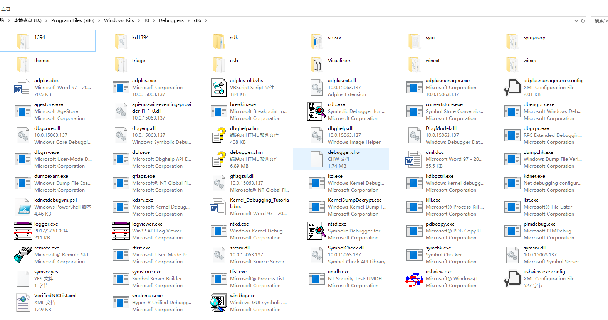608x320 pixels.
Task: Select file name kdbgctrl.exe
Action: pyautogui.click(x=440, y=176)
